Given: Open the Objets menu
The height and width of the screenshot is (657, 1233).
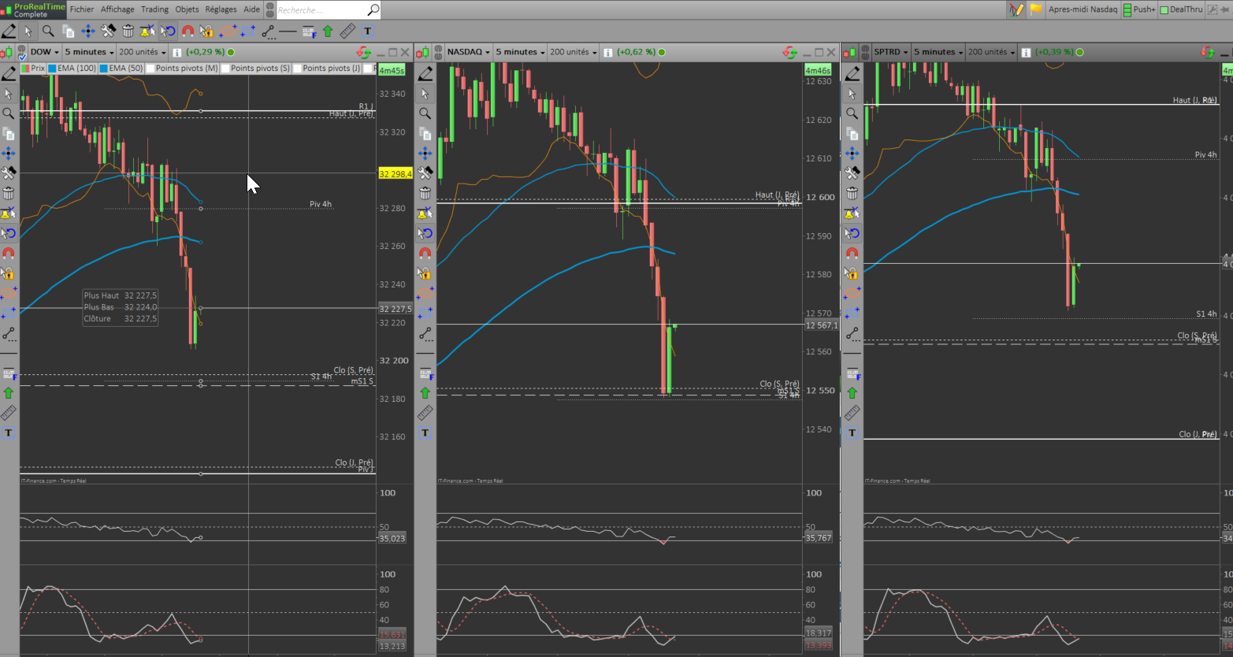Looking at the screenshot, I should coord(187,9).
